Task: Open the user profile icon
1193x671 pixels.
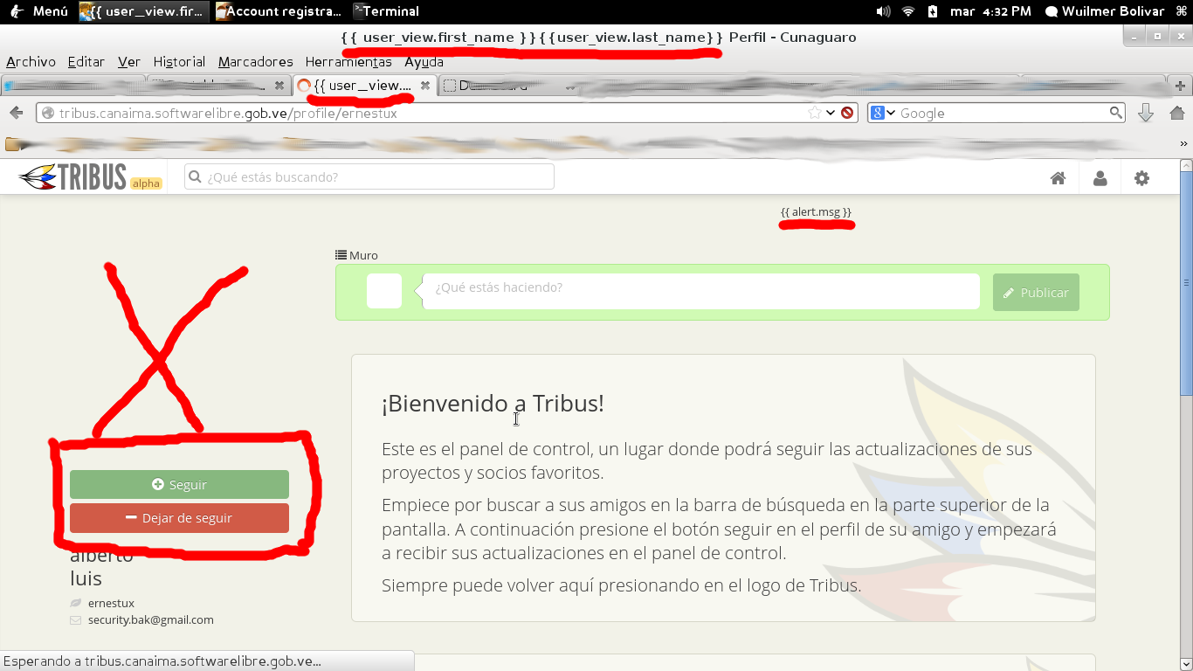Action: (x=1100, y=178)
